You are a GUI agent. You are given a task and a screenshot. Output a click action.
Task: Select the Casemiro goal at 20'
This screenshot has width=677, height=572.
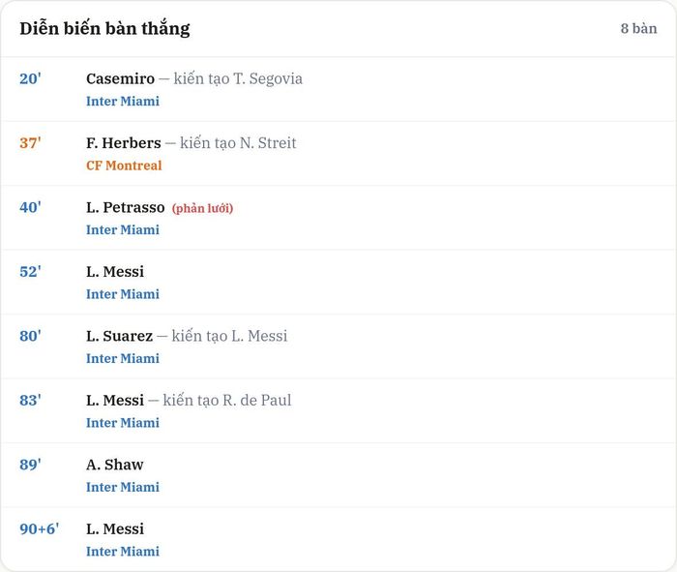coord(338,89)
